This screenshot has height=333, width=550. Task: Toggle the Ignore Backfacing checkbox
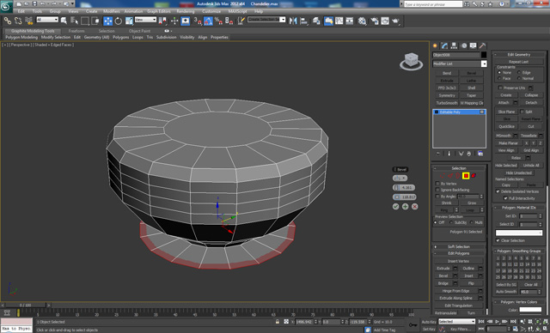coord(437,190)
